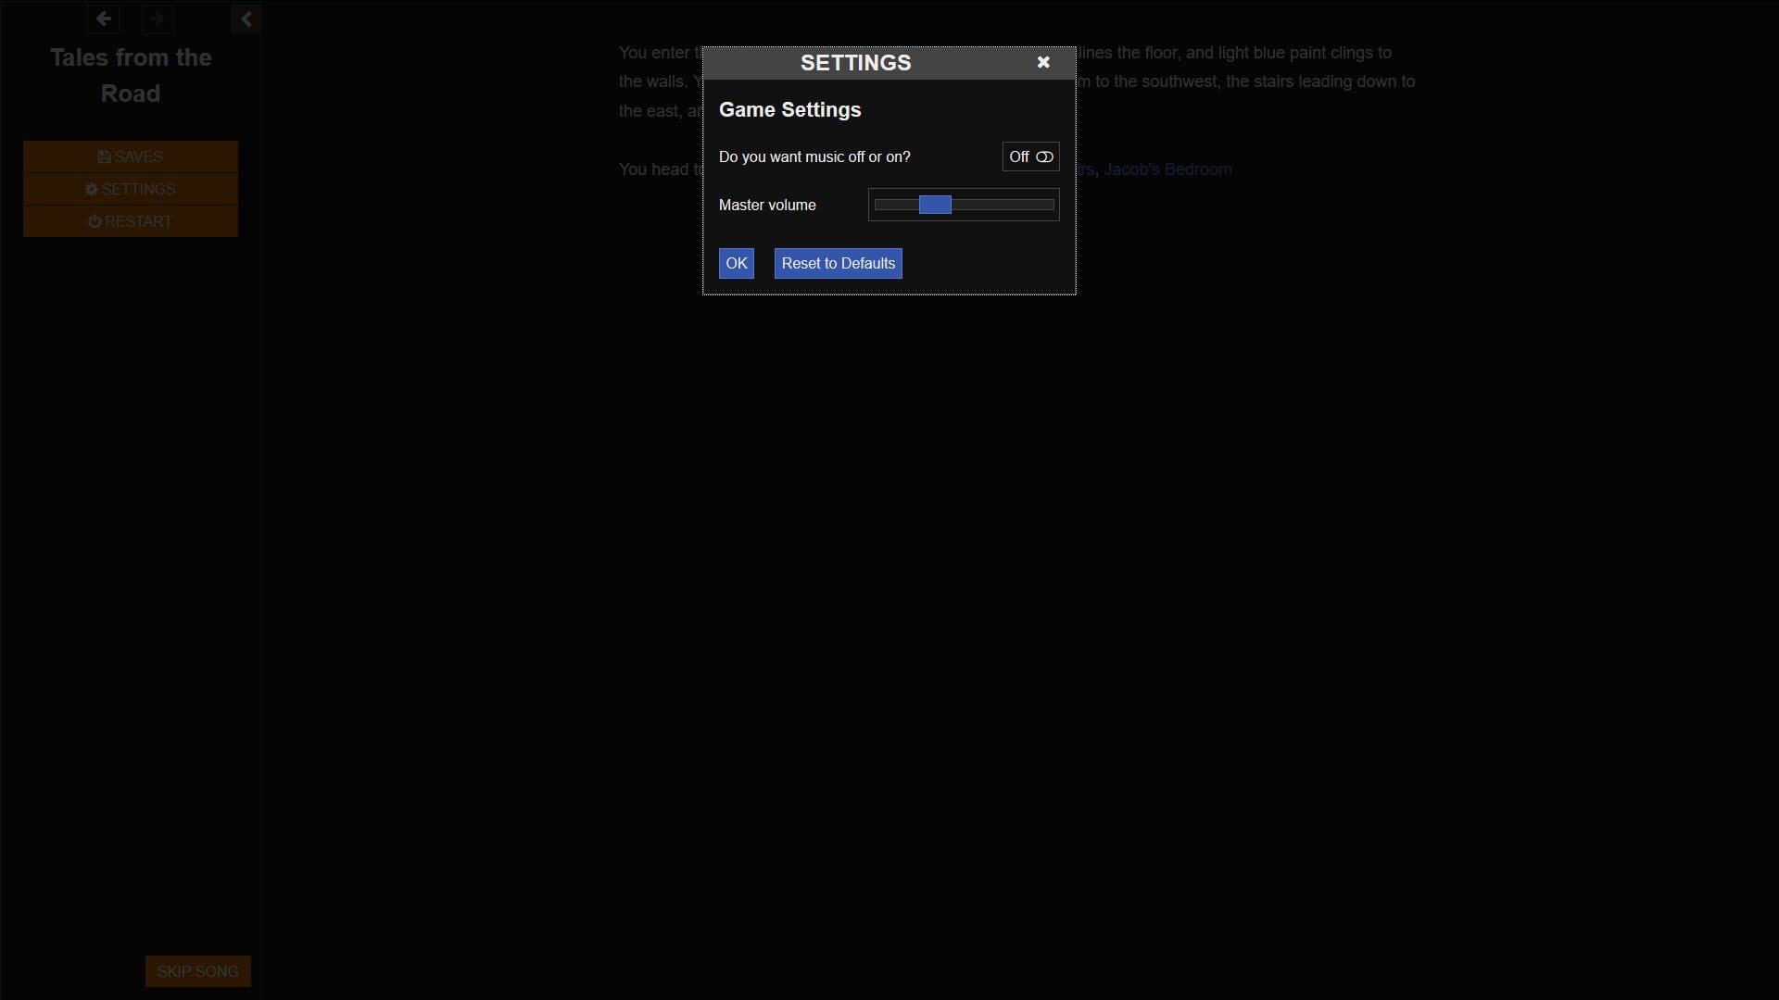
Task: Click the Master volume label
Action: click(767, 205)
